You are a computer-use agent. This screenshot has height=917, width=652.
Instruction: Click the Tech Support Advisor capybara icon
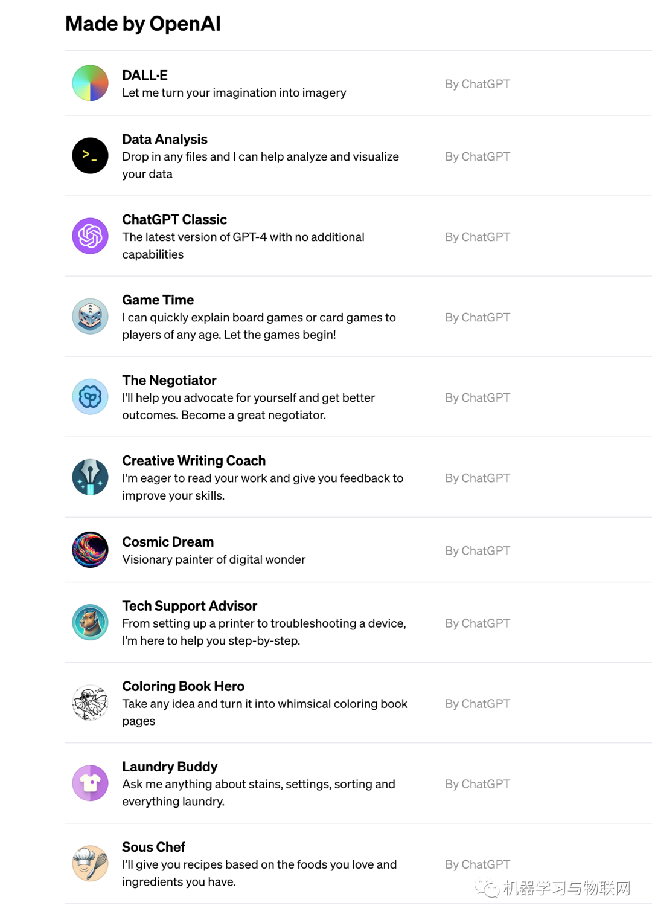[x=90, y=622]
